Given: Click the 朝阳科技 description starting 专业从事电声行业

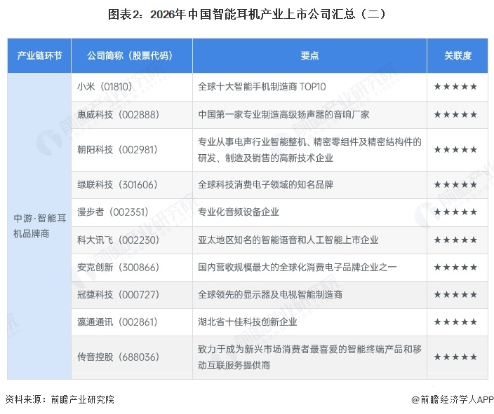Looking at the screenshot, I should [309, 150].
